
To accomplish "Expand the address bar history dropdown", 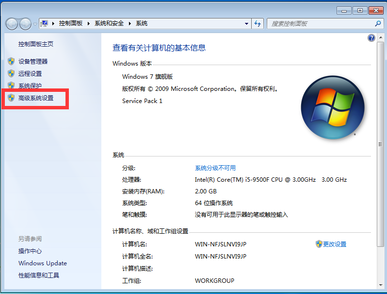I will [x=246, y=24].
